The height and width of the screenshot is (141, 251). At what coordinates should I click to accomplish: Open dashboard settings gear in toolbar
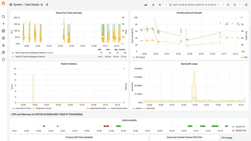pyautogui.click(x=160, y=5)
